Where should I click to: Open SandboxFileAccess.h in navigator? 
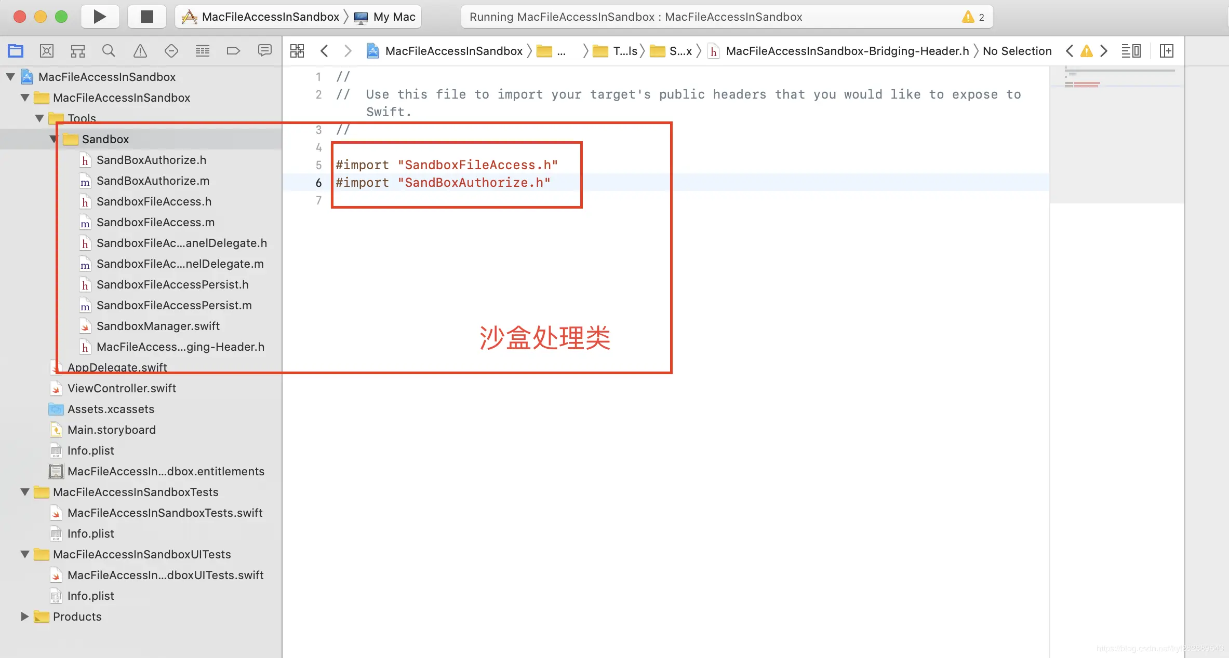click(x=154, y=201)
